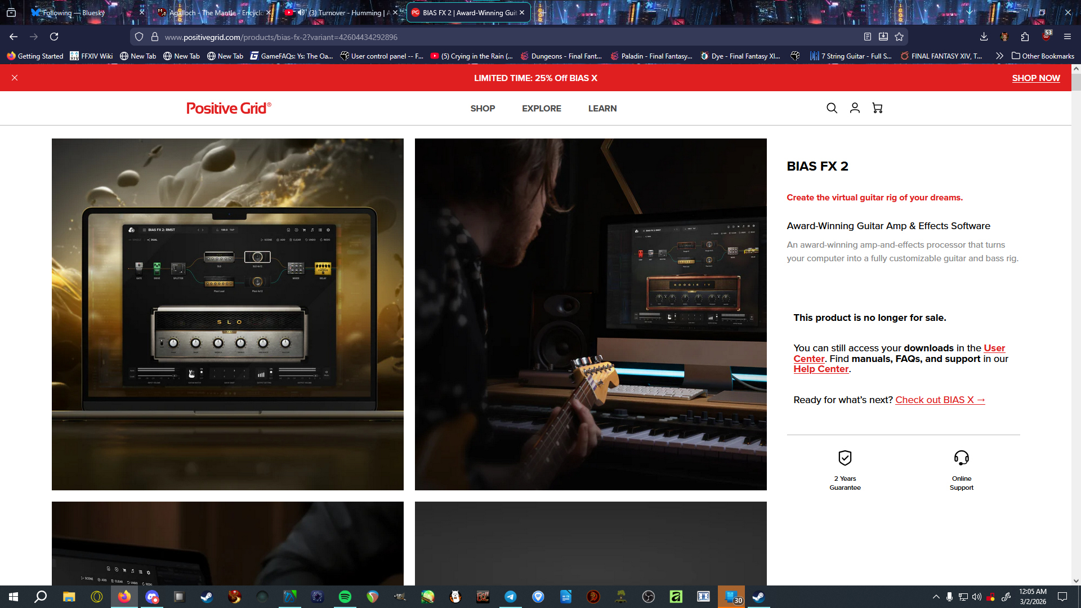Reload the page
This screenshot has width=1081, height=608.
[54, 37]
